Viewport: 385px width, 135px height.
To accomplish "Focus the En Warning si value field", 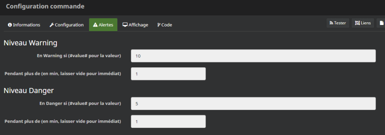I will pyautogui.click(x=253, y=56).
